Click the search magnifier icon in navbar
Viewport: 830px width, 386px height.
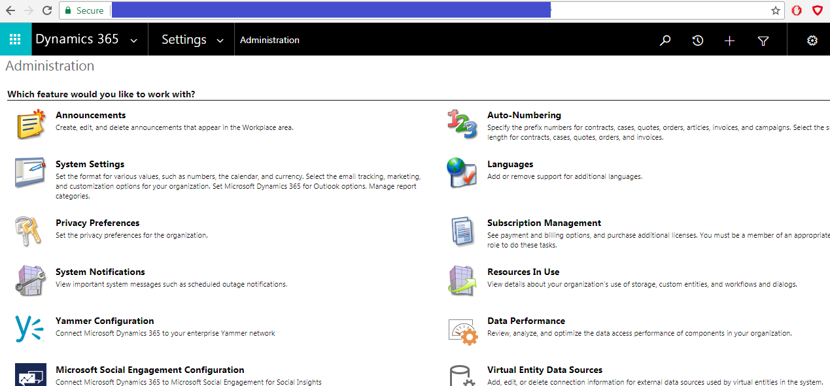pos(665,40)
